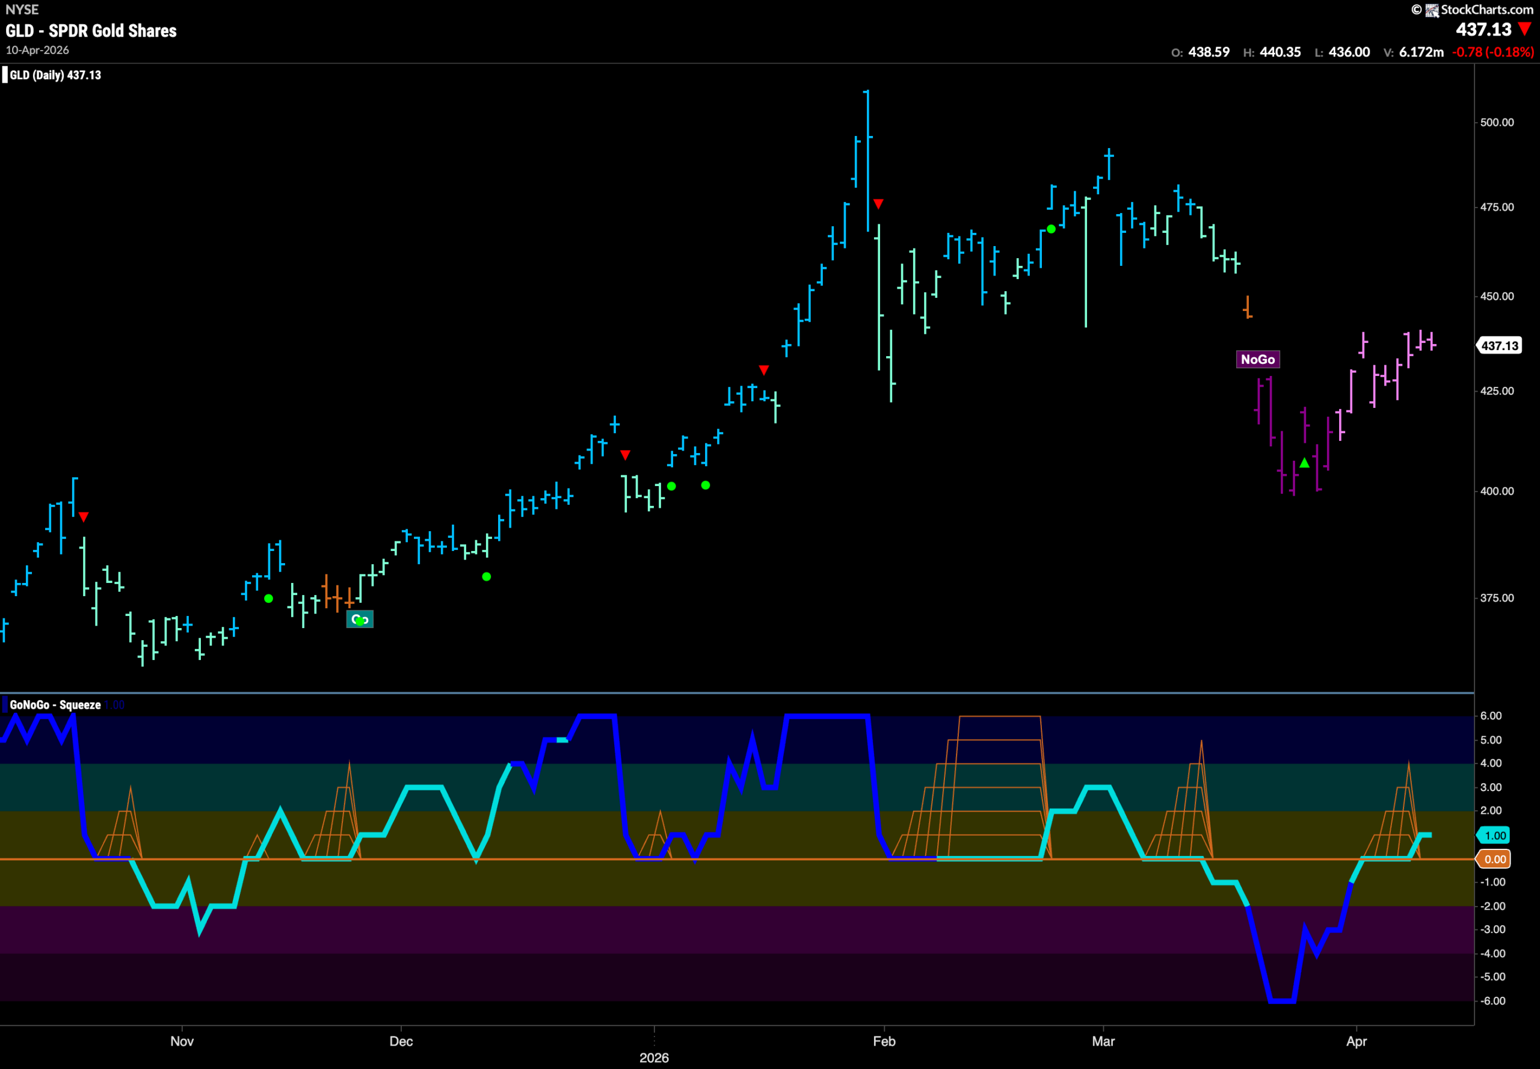Click the white square beside GLD (Daily) legend
This screenshot has width=1540, height=1069.
(5, 75)
